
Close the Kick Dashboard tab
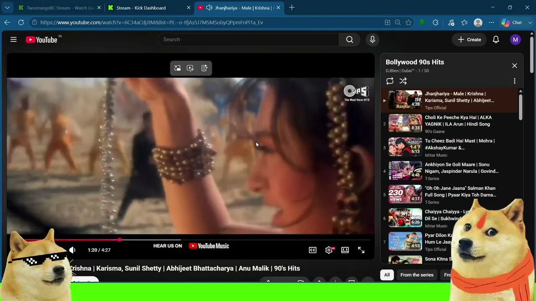189,8
